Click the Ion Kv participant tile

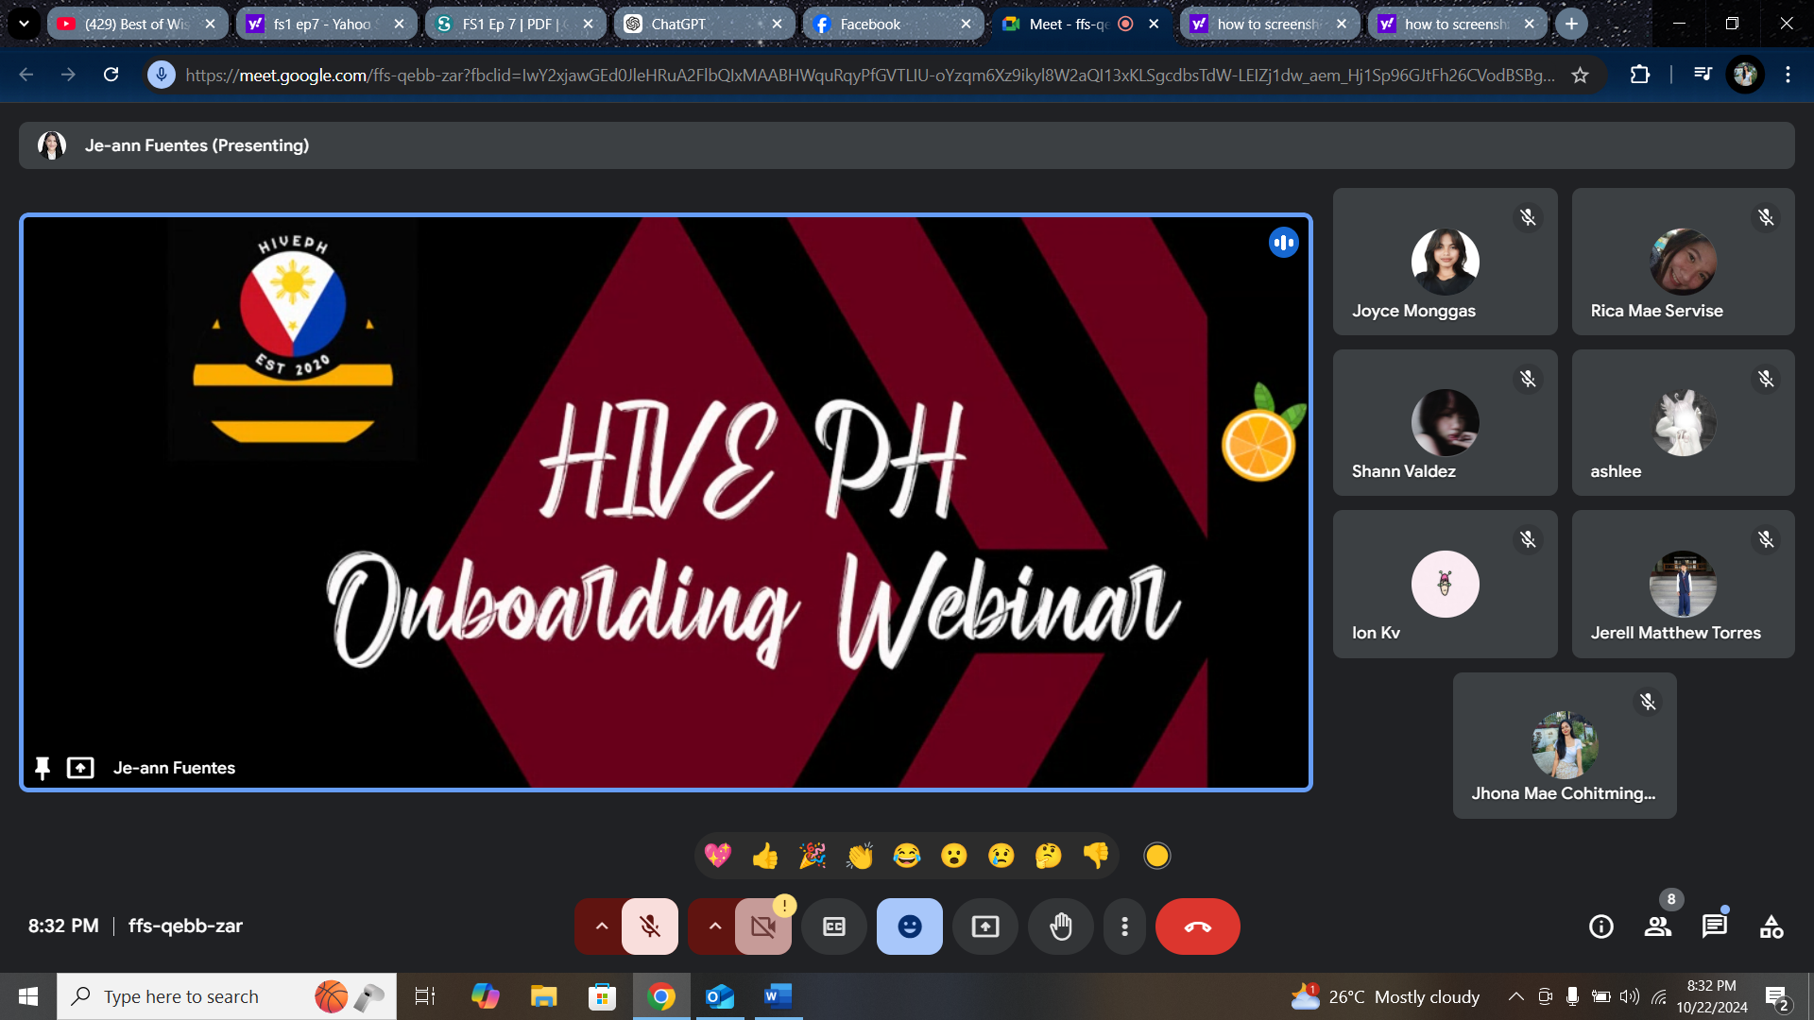[x=1445, y=584]
